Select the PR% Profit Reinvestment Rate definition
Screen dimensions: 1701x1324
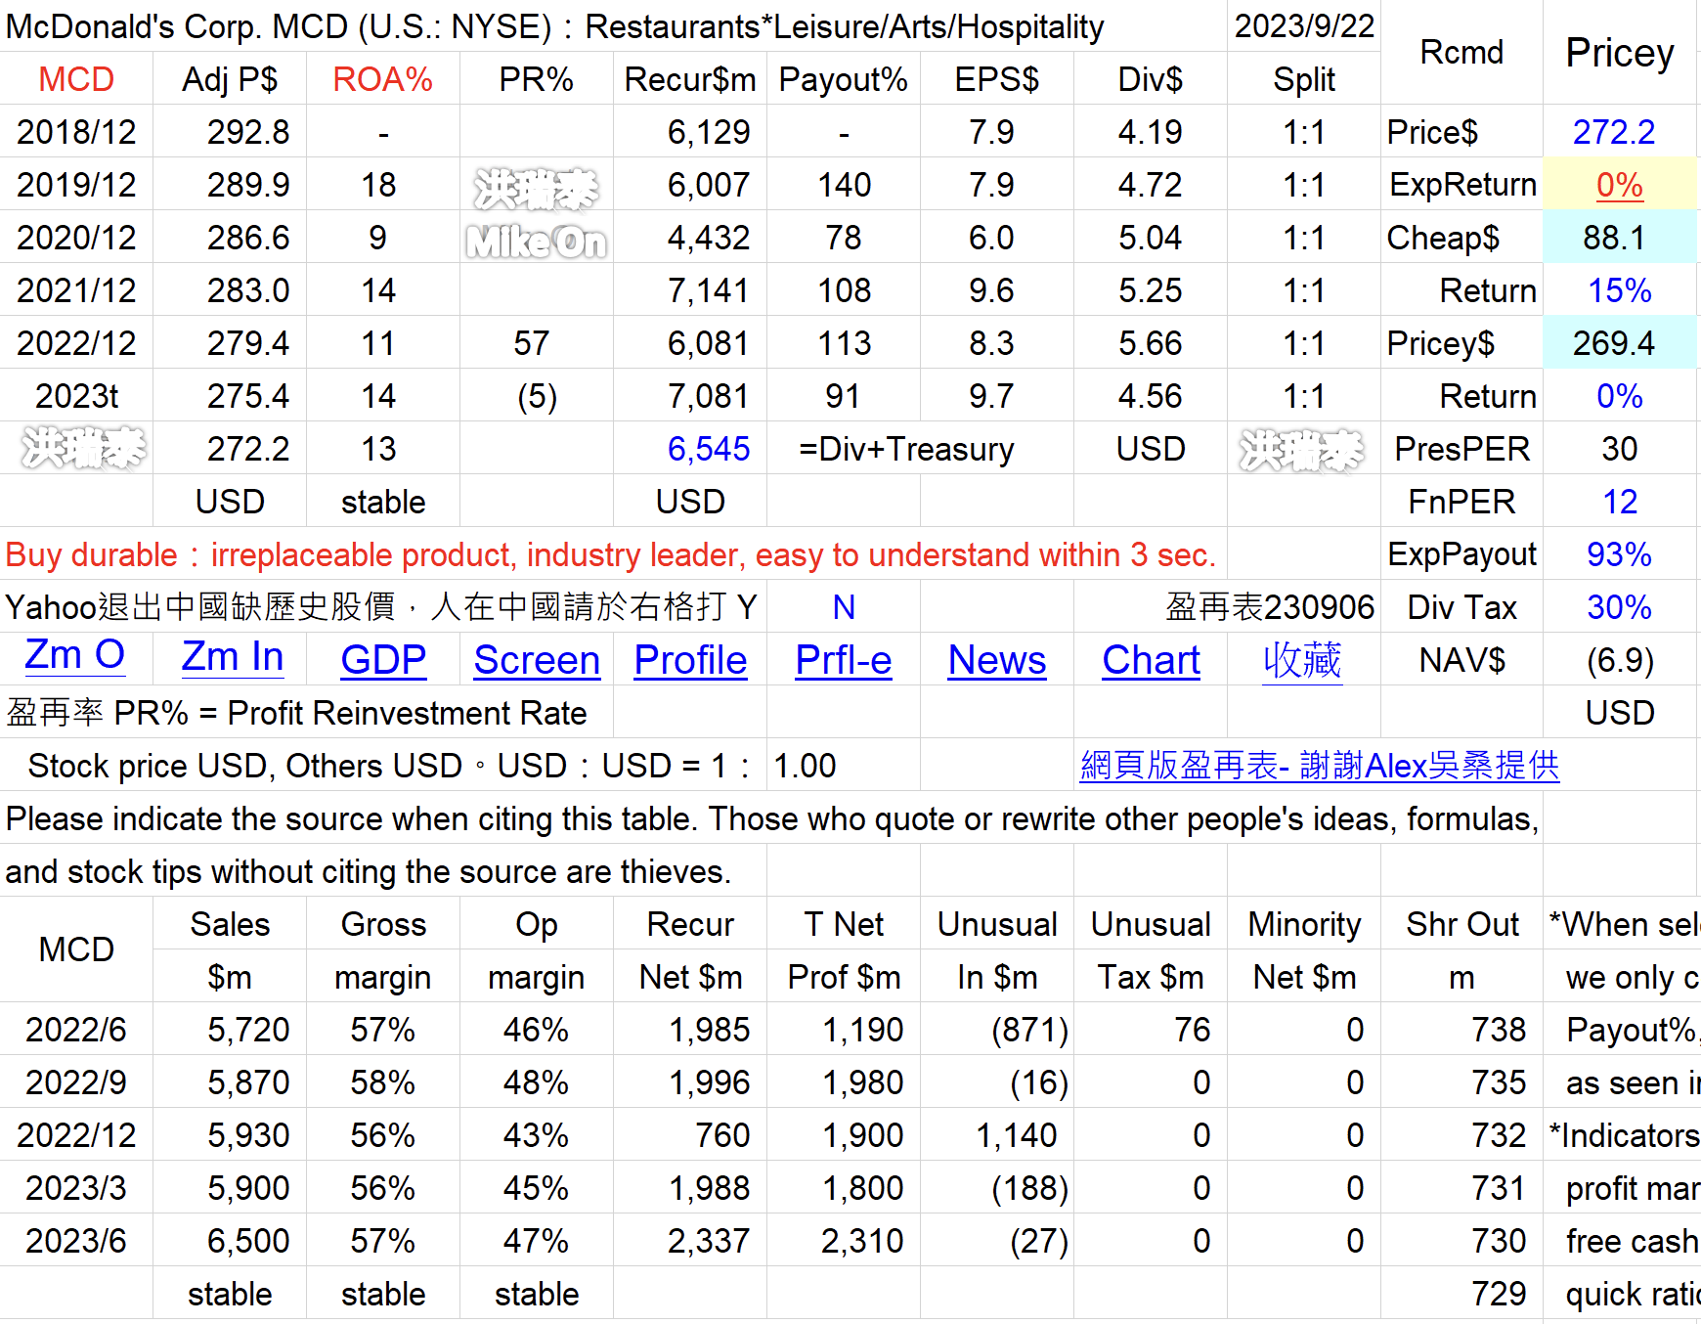(296, 713)
